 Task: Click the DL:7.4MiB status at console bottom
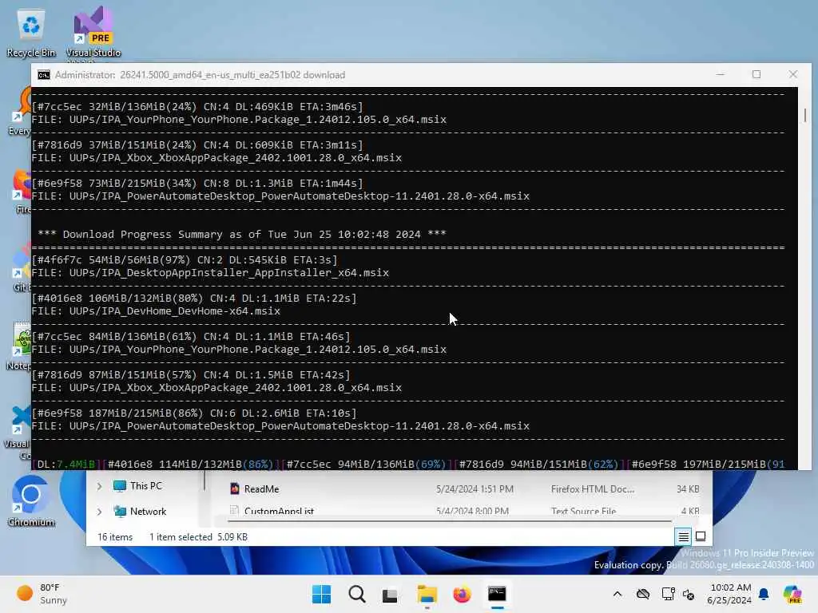point(66,464)
